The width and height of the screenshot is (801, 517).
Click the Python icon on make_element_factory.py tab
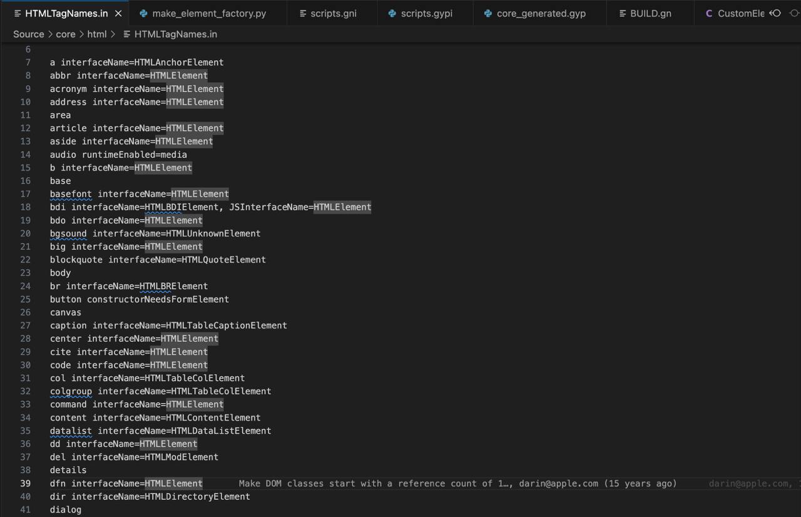pos(143,13)
